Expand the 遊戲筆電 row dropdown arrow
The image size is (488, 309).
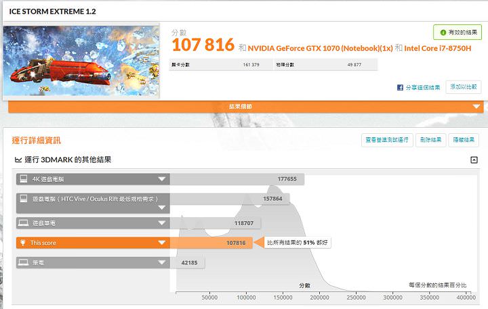click(x=161, y=222)
